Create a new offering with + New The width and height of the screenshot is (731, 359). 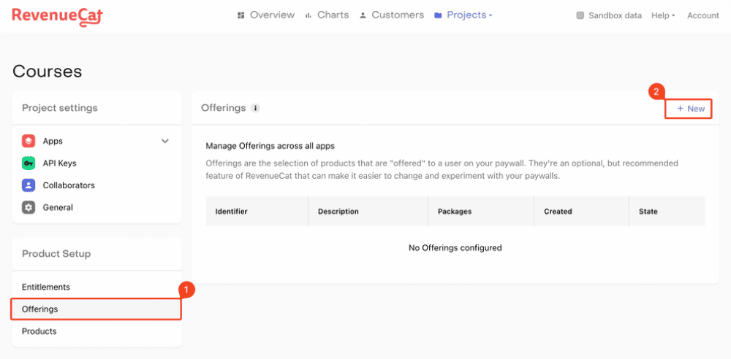(690, 109)
